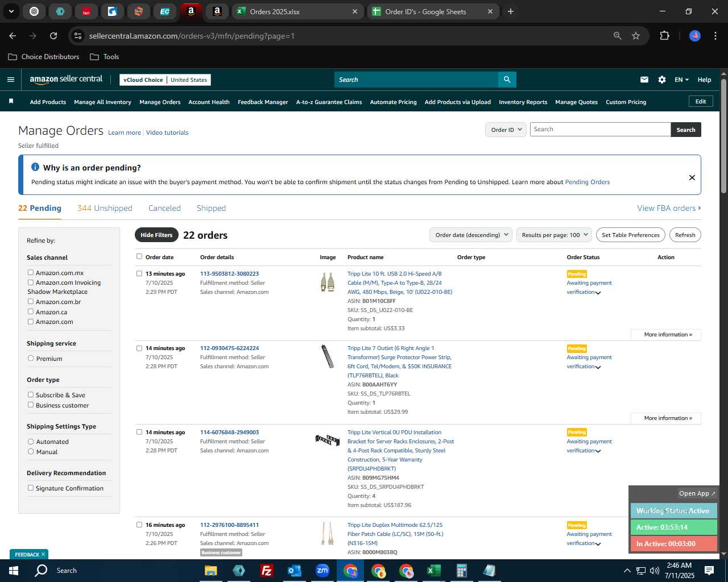Click the browser zoom magnifier icon
728x582 pixels.
[x=618, y=36]
